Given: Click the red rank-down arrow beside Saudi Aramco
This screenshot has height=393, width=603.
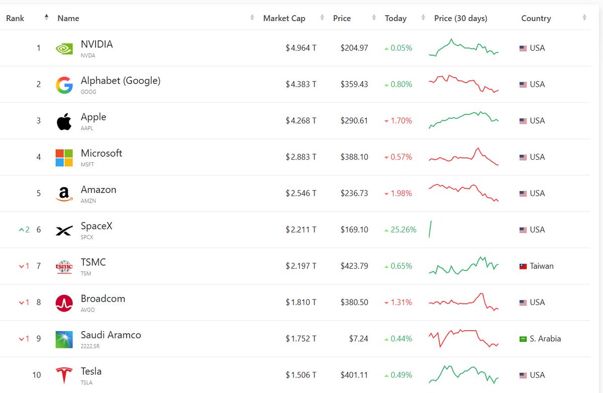Looking at the screenshot, I should pos(21,339).
